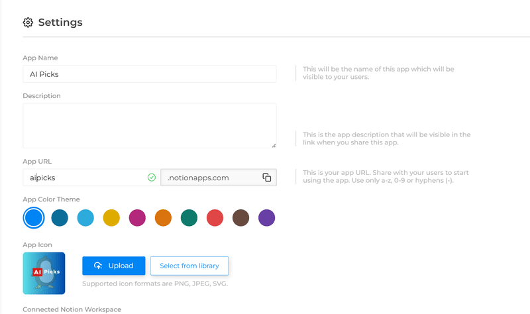Screen dimensions: 530x314
Task: Click the .notionapps.com domain field
Action: pos(219,178)
